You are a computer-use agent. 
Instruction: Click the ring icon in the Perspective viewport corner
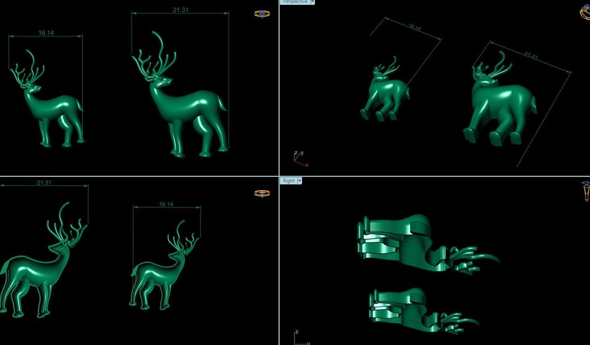[585, 12]
